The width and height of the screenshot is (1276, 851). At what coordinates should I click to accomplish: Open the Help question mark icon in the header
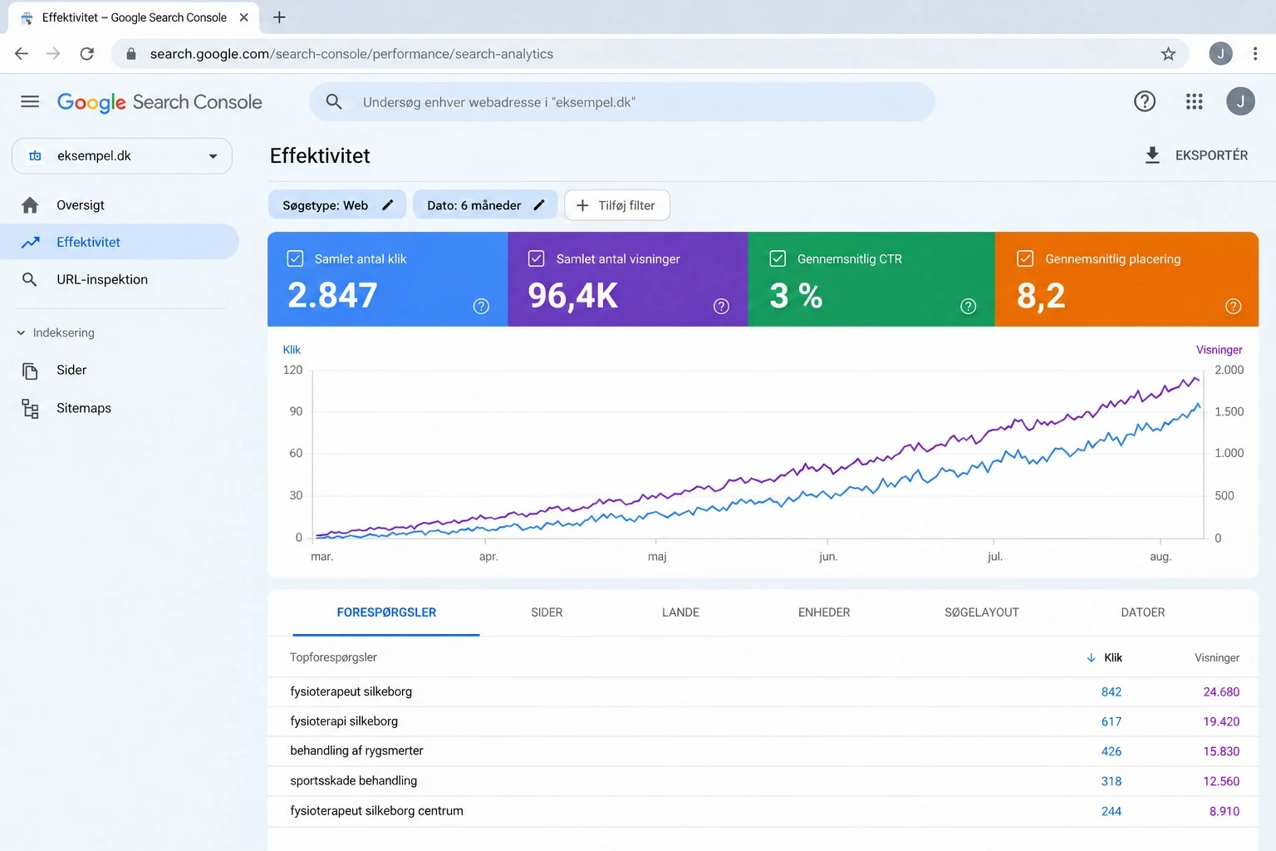pyautogui.click(x=1145, y=101)
